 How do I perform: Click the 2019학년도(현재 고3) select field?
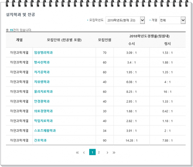[x=125, y=20]
